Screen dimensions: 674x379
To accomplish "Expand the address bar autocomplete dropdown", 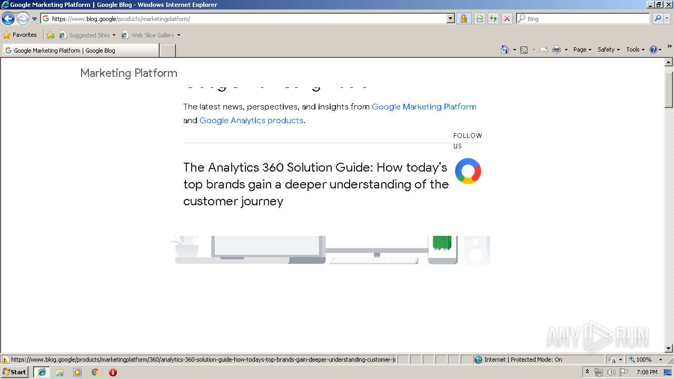I will pos(450,18).
